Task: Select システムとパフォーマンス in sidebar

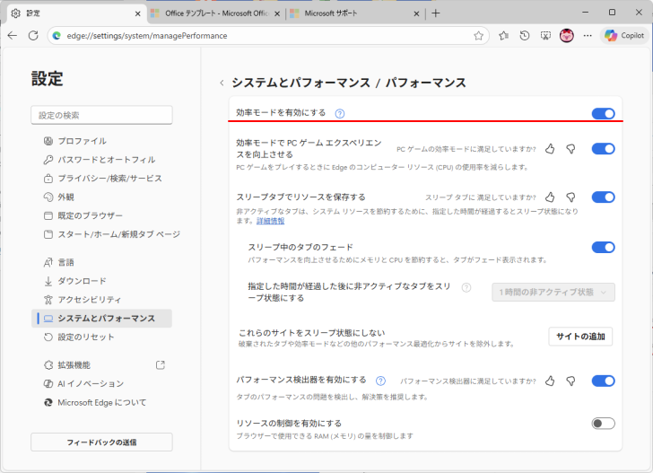Action: tap(101, 319)
